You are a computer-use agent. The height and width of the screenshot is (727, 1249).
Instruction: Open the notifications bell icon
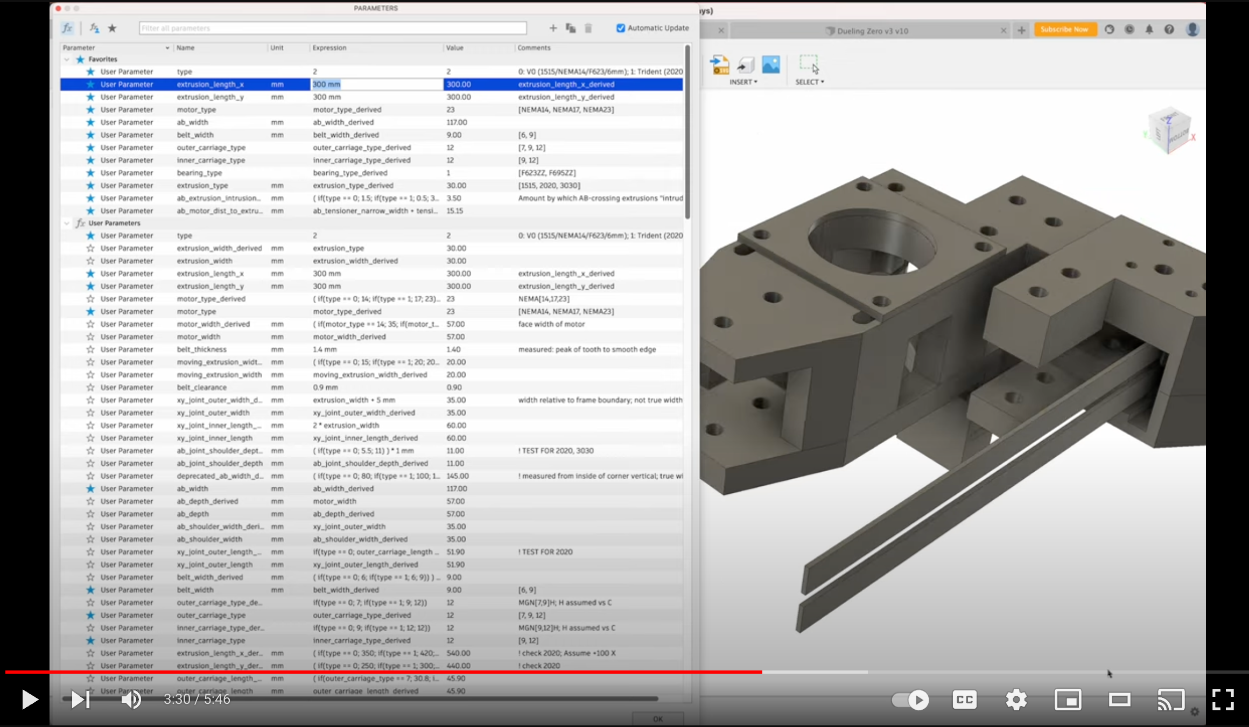(x=1149, y=30)
